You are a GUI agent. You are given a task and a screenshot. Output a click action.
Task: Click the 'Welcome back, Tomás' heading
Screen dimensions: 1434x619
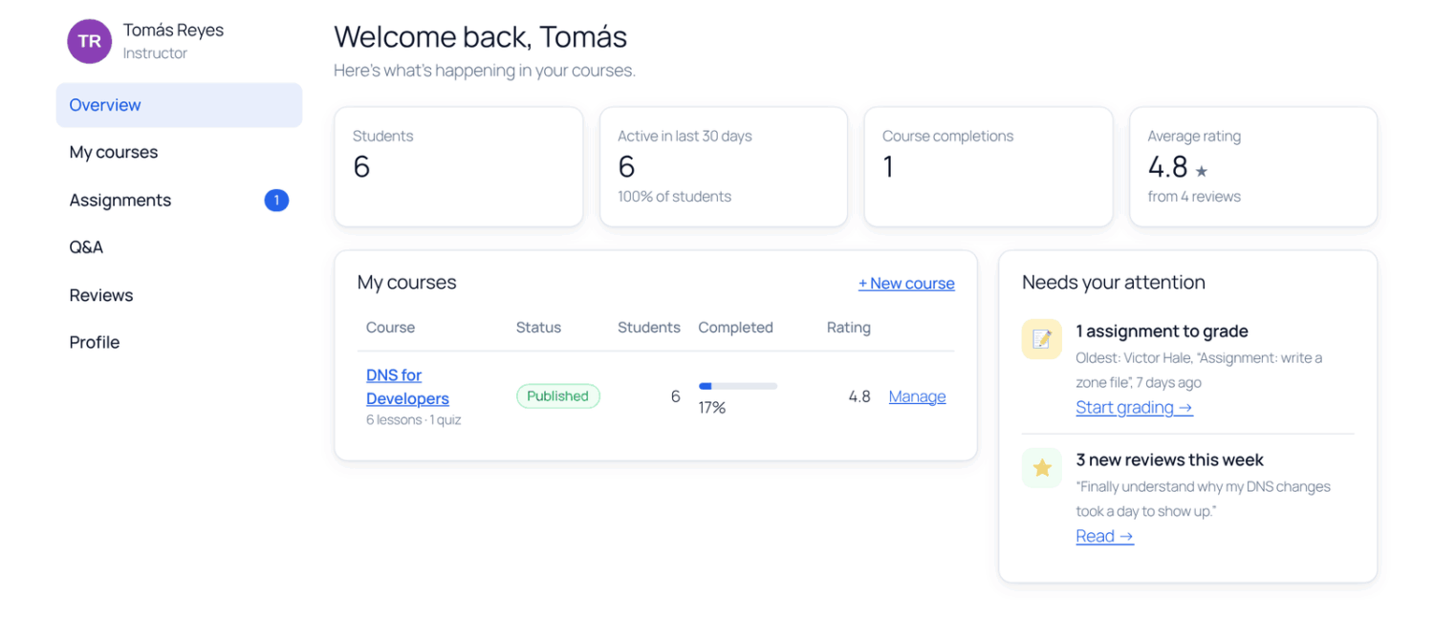481,36
